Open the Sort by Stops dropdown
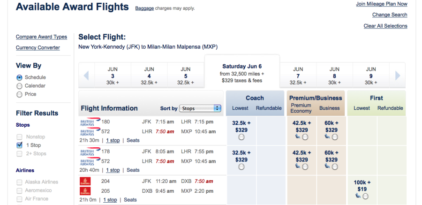The width and height of the screenshot is (422, 205). coord(200,108)
